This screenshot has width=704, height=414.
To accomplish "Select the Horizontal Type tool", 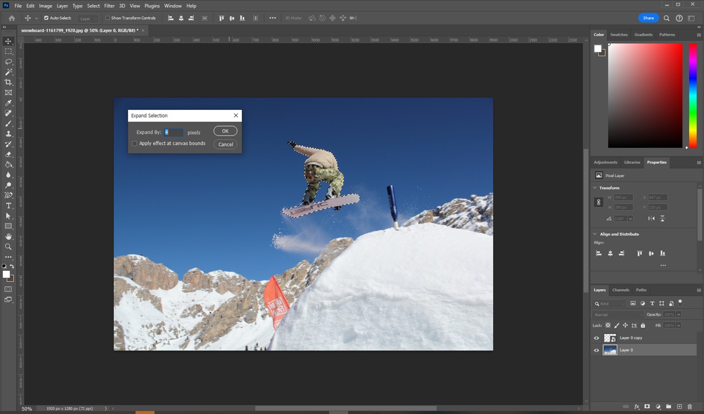I will pos(8,205).
